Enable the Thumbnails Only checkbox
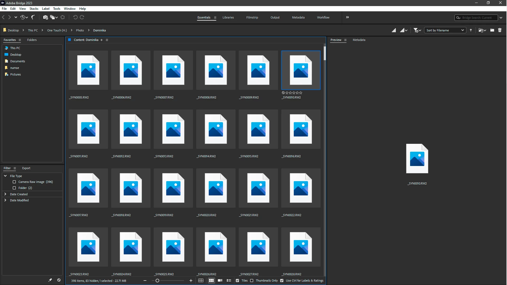This screenshot has width=507, height=285. click(x=252, y=281)
